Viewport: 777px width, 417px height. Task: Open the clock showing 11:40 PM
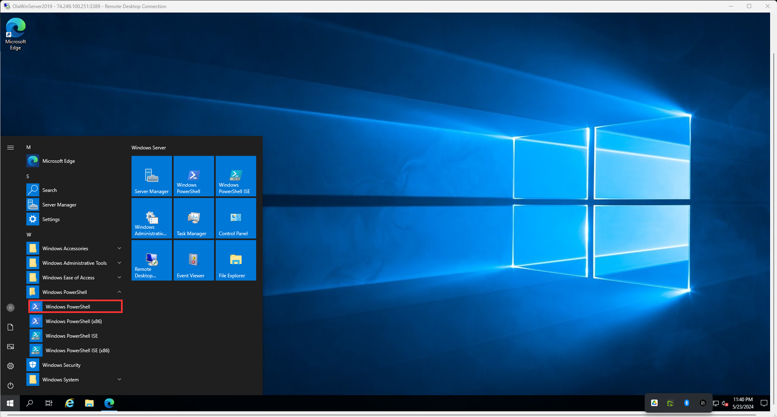743,403
